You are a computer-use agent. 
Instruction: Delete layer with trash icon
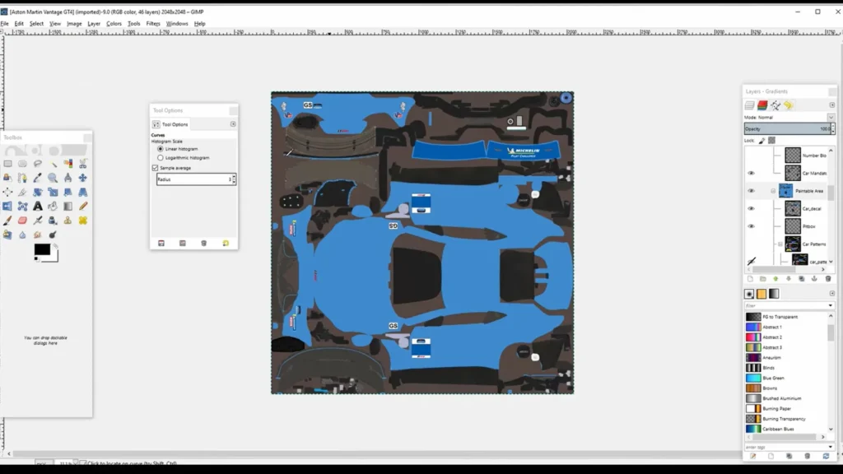click(x=828, y=279)
